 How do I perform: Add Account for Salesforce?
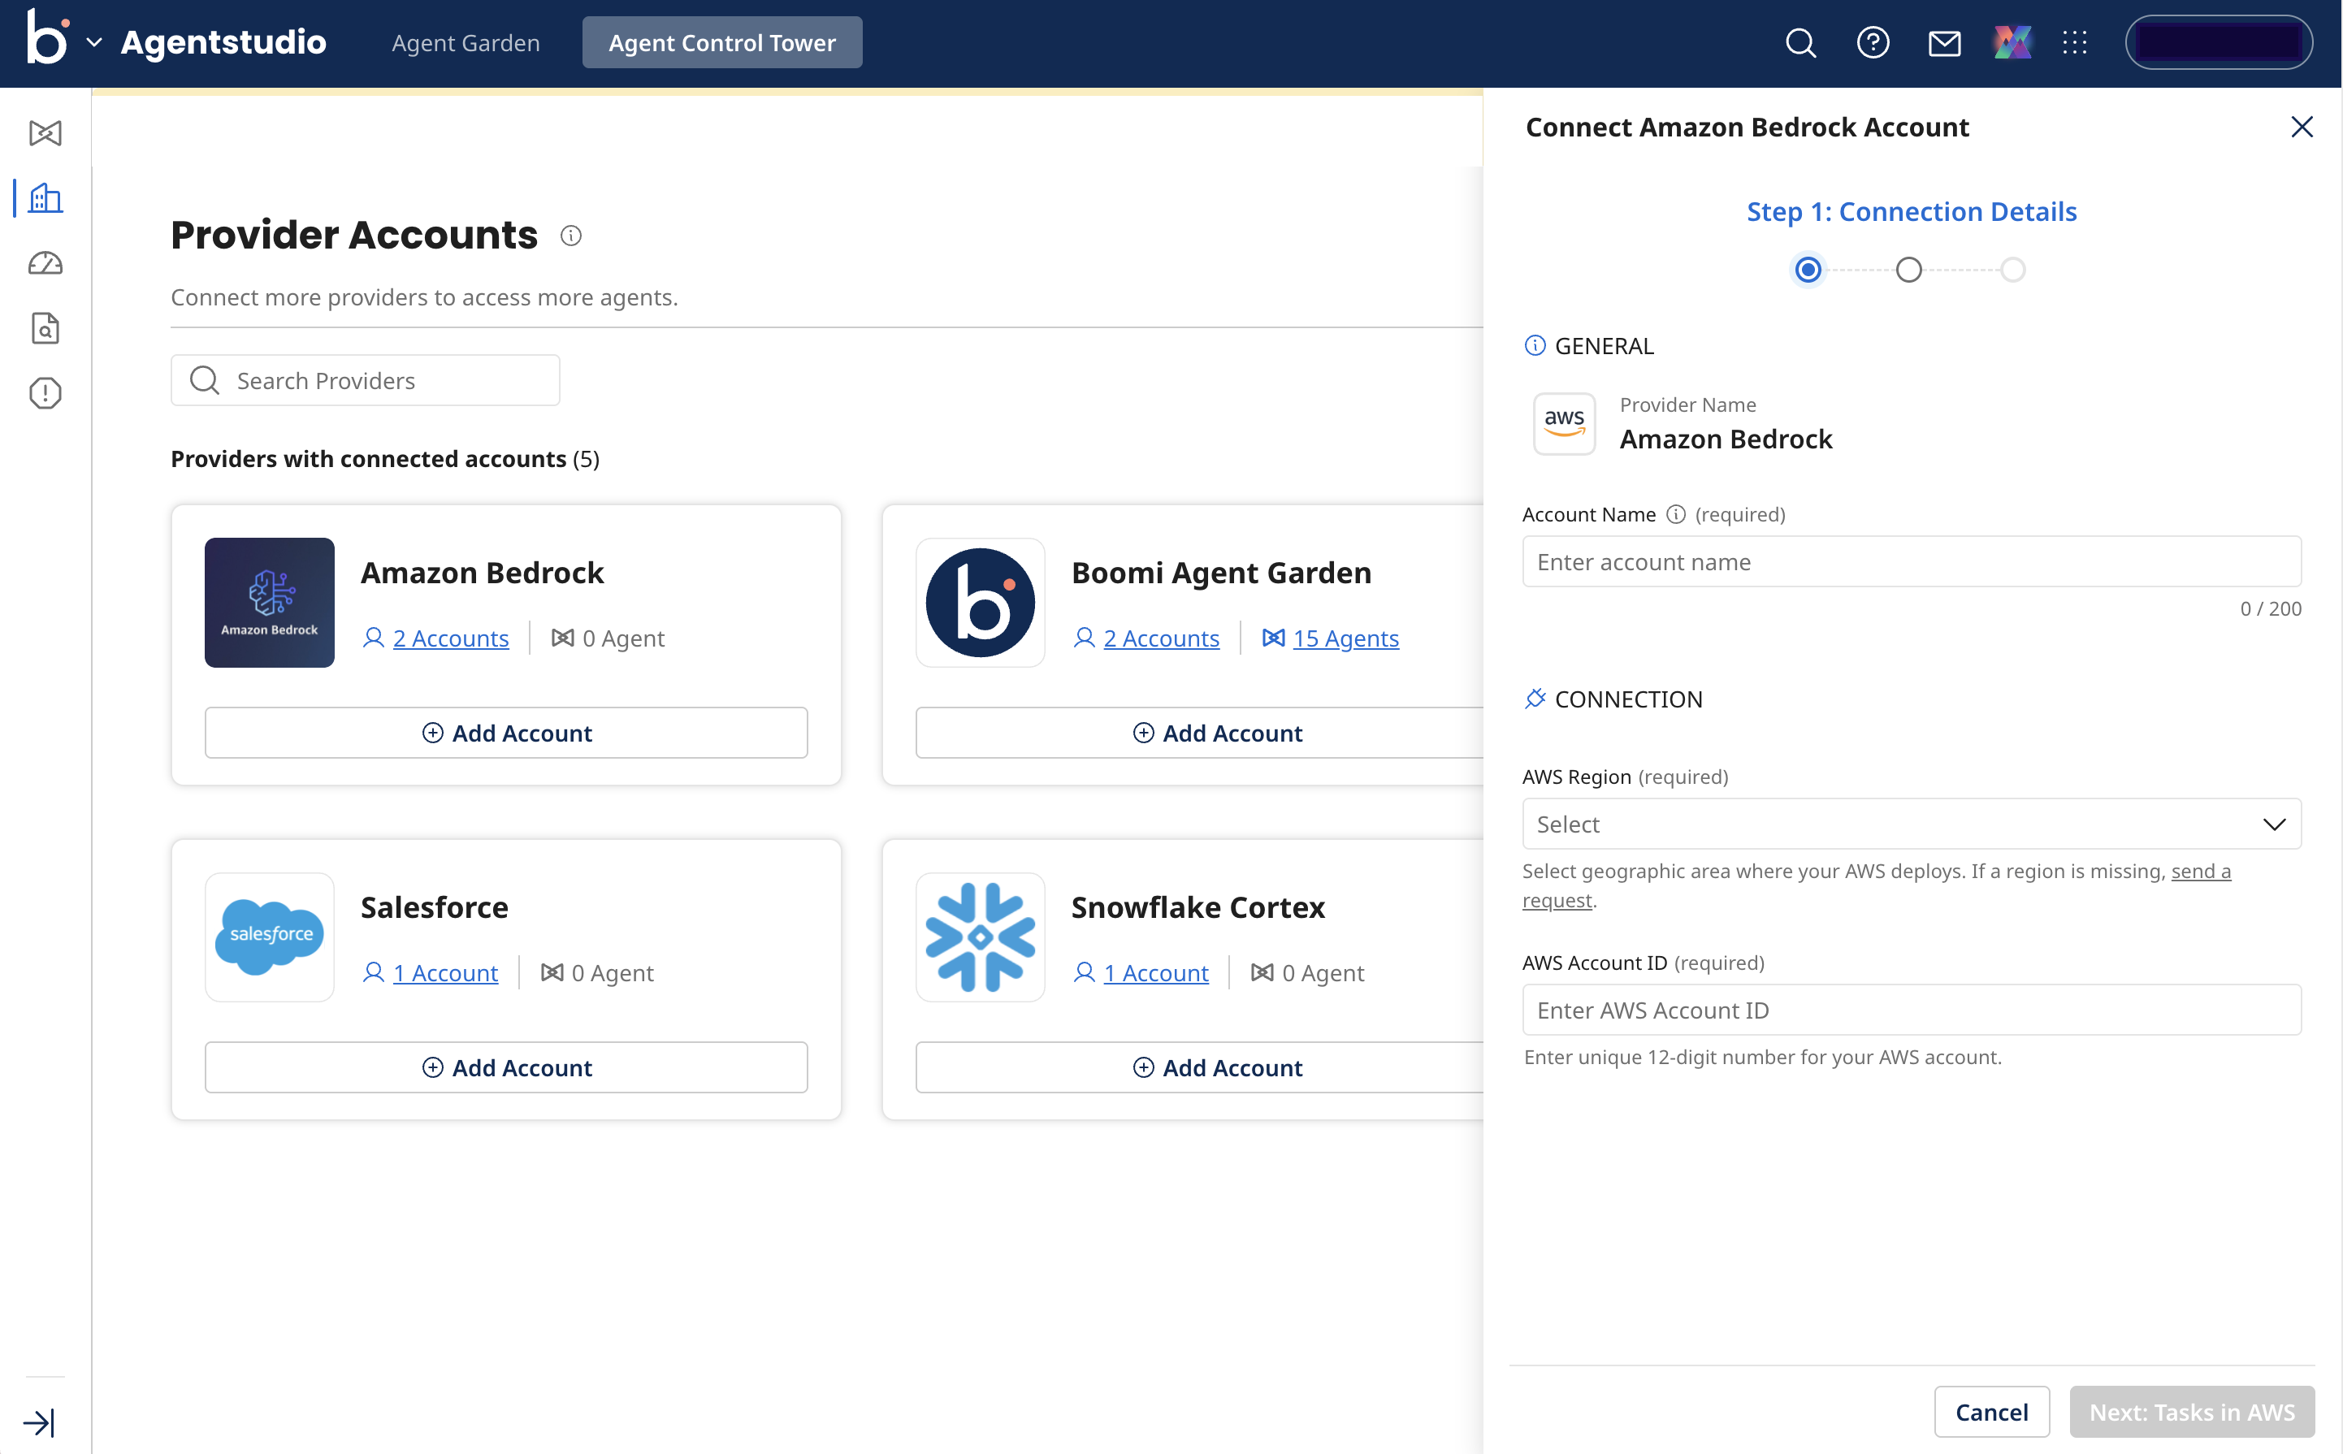coord(506,1067)
